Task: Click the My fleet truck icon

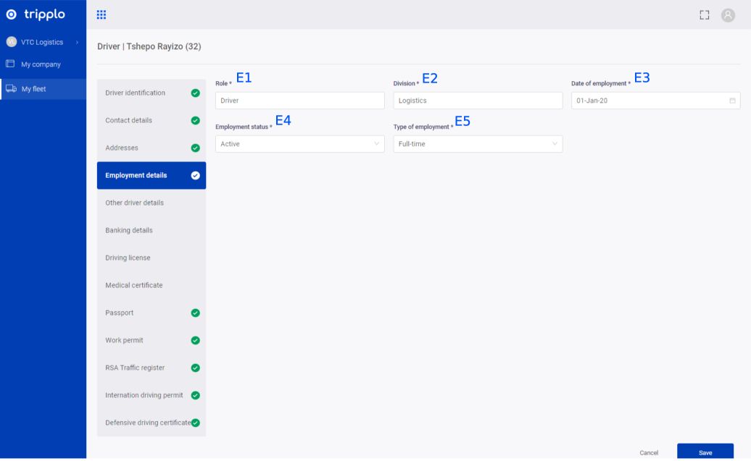Action: click(11, 89)
